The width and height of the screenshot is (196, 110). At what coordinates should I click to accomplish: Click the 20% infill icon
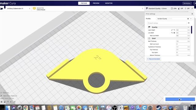pos(172,8)
